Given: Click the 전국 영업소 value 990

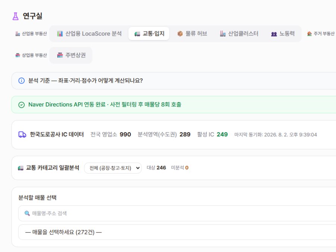Looking at the screenshot, I should [x=125, y=134].
